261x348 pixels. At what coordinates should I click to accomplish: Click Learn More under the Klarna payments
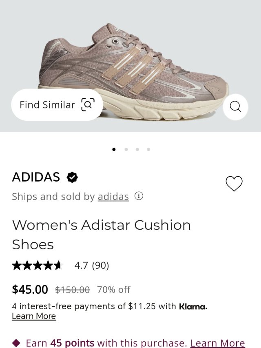[x=34, y=316]
